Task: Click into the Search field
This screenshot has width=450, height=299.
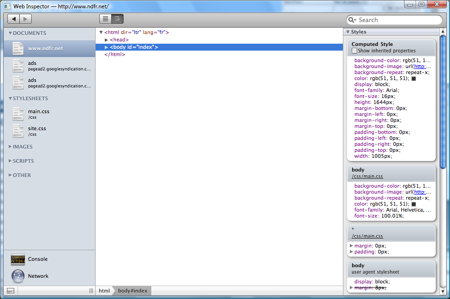Action: pyautogui.click(x=398, y=20)
